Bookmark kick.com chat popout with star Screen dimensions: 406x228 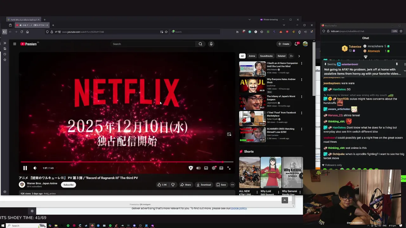401,31
